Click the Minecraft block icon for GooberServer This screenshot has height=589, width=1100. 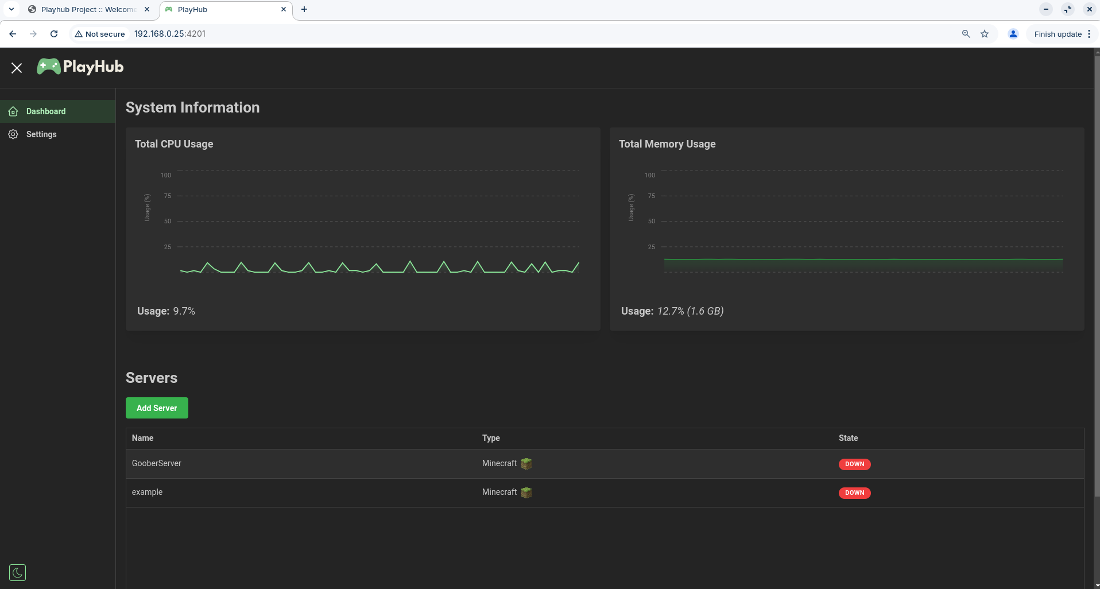point(526,464)
